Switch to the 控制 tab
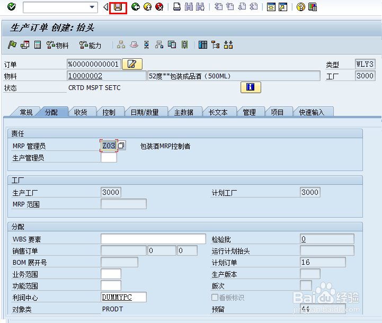The height and width of the screenshot is (323, 382). [x=109, y=112]
